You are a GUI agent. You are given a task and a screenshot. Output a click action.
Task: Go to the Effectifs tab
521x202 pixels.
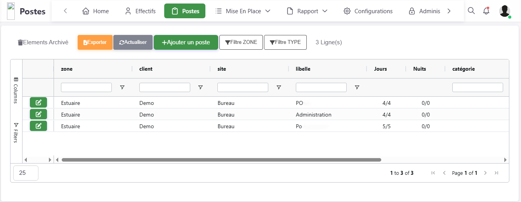140,11
